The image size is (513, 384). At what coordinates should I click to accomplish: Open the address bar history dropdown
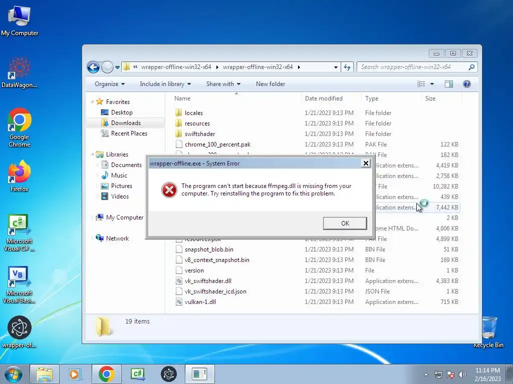click(x=336, y=67)
